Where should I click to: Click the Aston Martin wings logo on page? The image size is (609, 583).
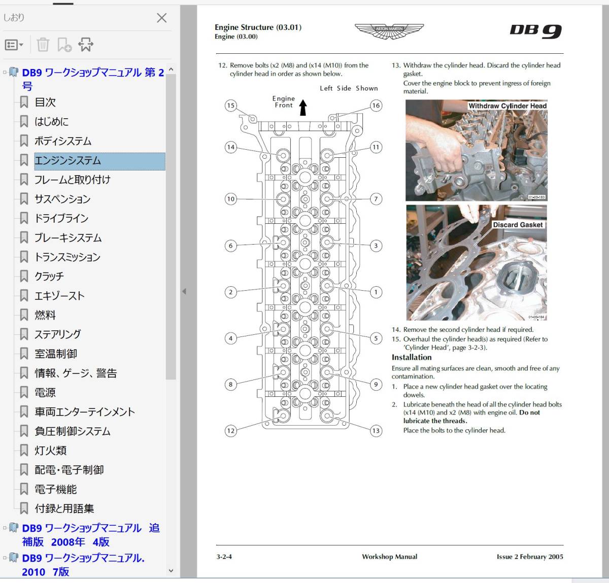pyautogui.click(x=389, y=31)
